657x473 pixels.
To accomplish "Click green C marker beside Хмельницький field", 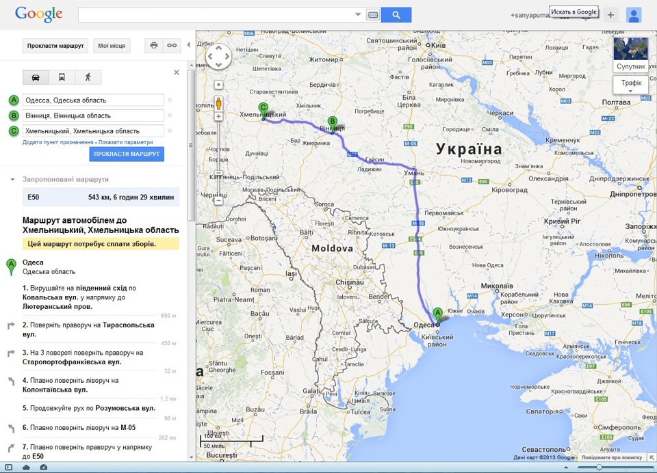I will point(14,131).
